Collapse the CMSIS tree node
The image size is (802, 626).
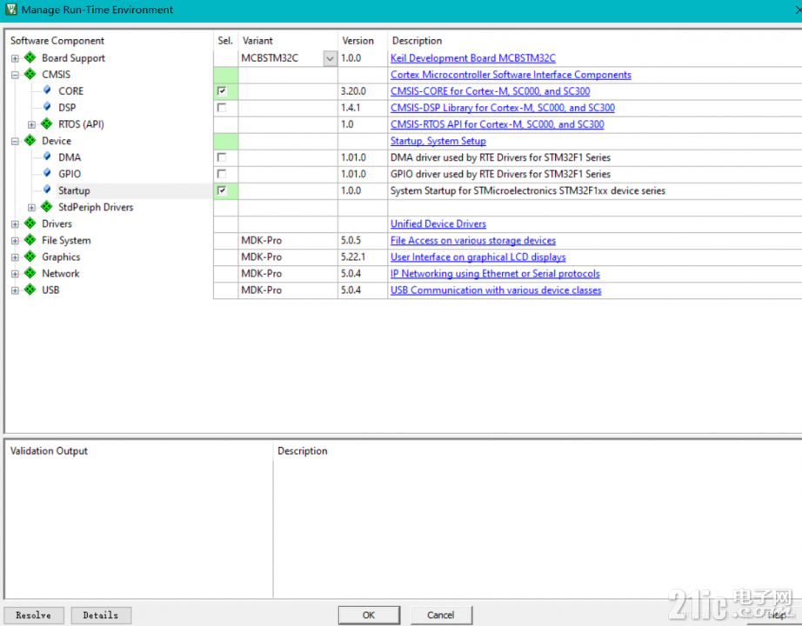pyautogui.click(x=15, y=75)
